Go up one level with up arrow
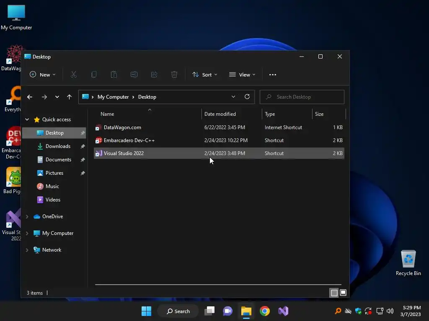The width and height of the screenshot is (429, 321). pos(69,97)
